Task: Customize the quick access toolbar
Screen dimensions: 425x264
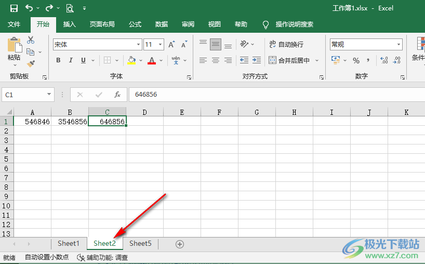Action: tap(84, 8)
